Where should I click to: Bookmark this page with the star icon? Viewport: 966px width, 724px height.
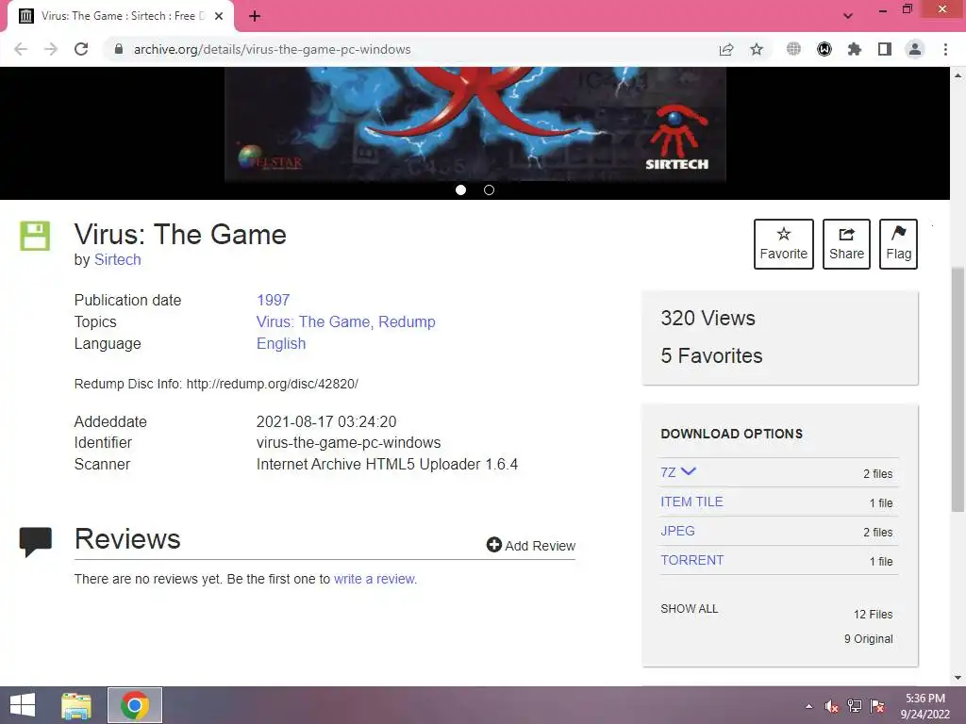(x=757, y=49)
